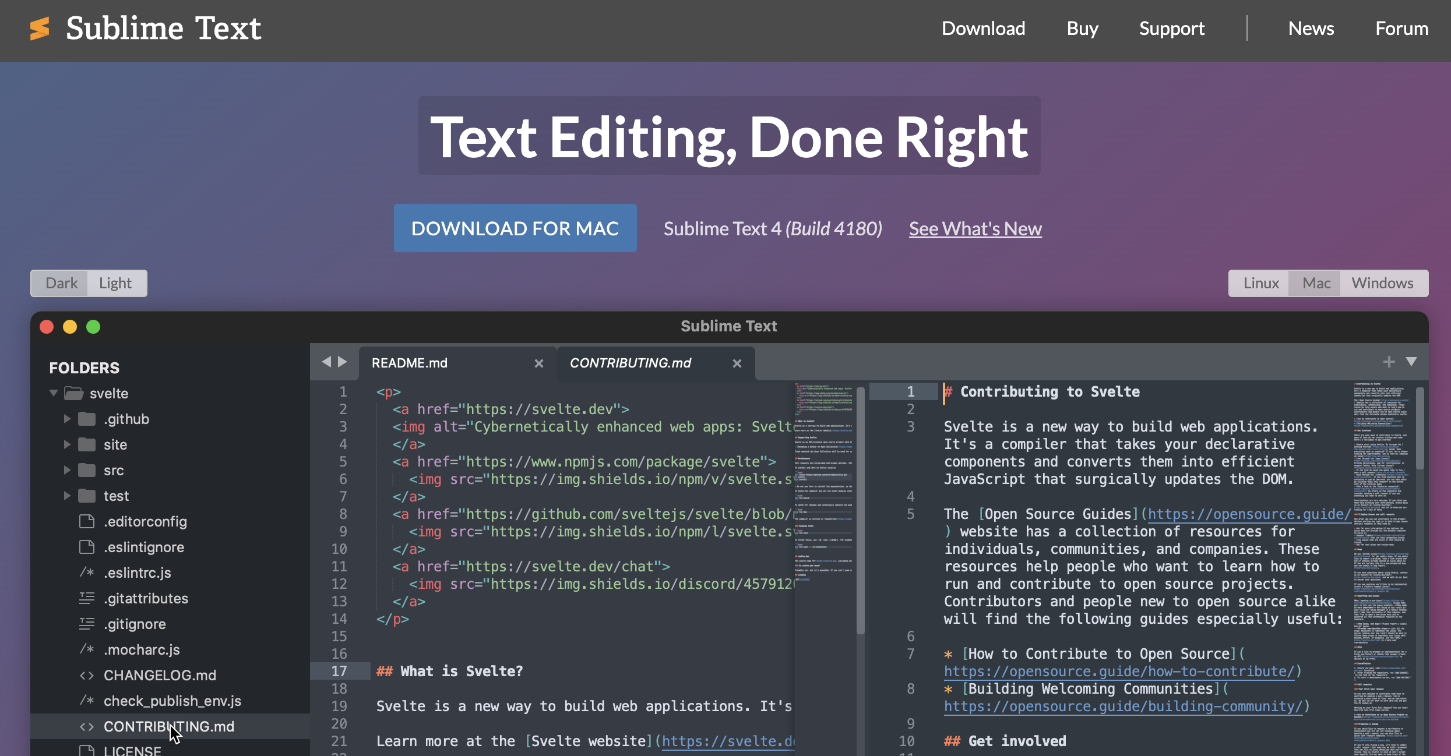1451x756 pixels.
Task: Click the Sublime Text orange logo icon
Action: pos(40,29)
